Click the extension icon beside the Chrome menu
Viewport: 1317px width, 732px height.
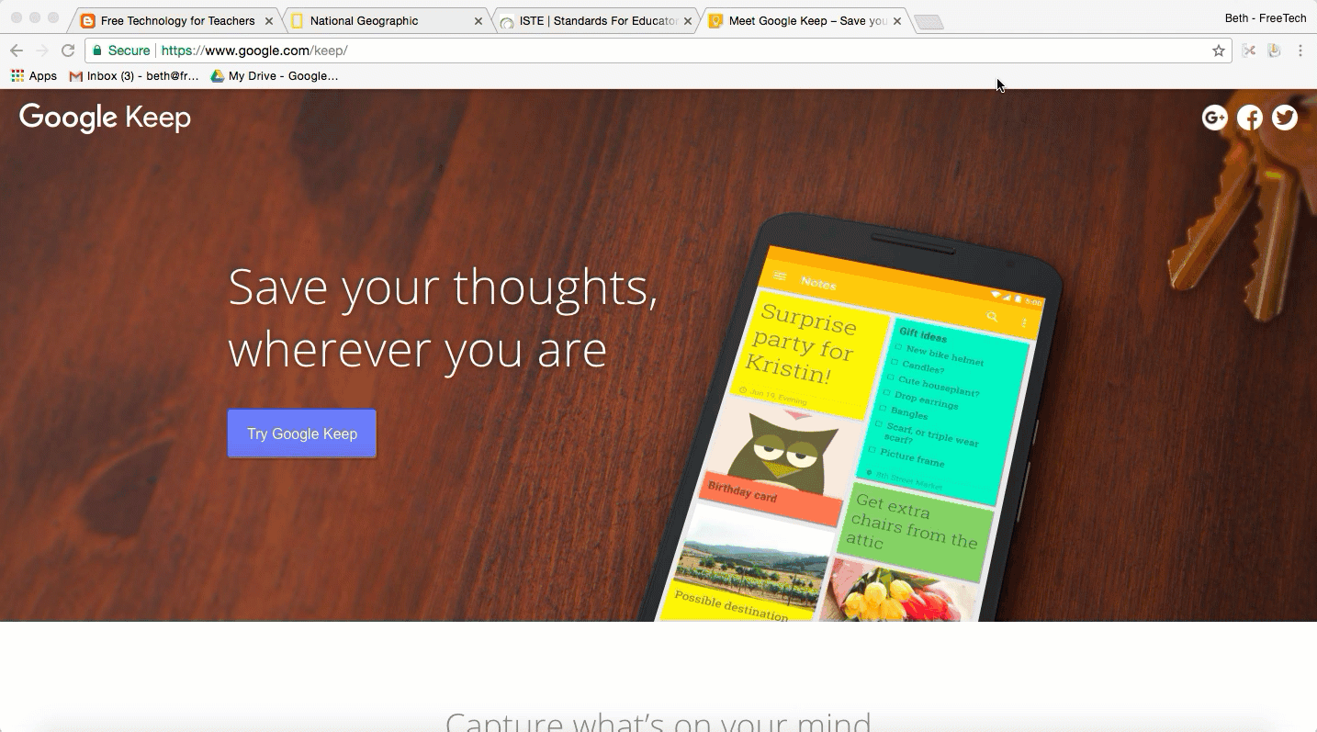(x=1275, y=51)
